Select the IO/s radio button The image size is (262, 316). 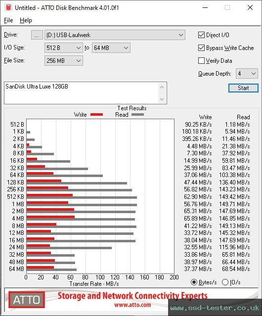pos(225,282)
